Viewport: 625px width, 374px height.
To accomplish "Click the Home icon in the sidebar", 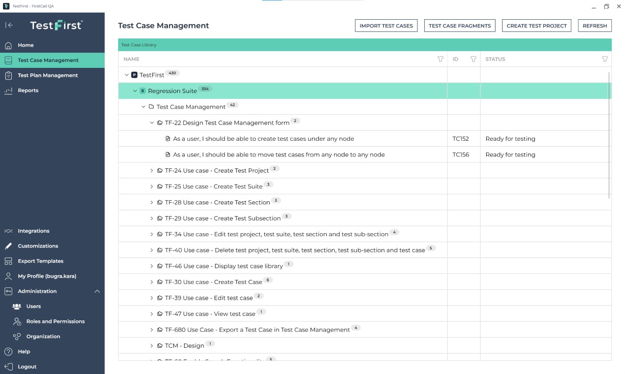I will [x=8, y=45].
